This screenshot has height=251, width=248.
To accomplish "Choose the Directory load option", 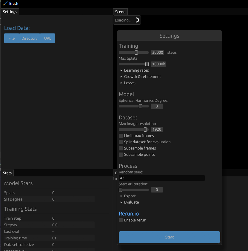I will pyautogui.click(x=29, y=38).
